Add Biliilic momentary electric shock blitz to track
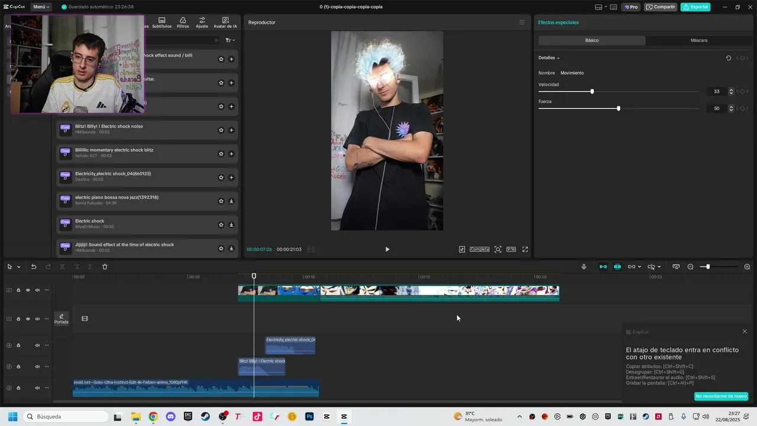Screen dimensions: 757x426 [x=231, y=154]
